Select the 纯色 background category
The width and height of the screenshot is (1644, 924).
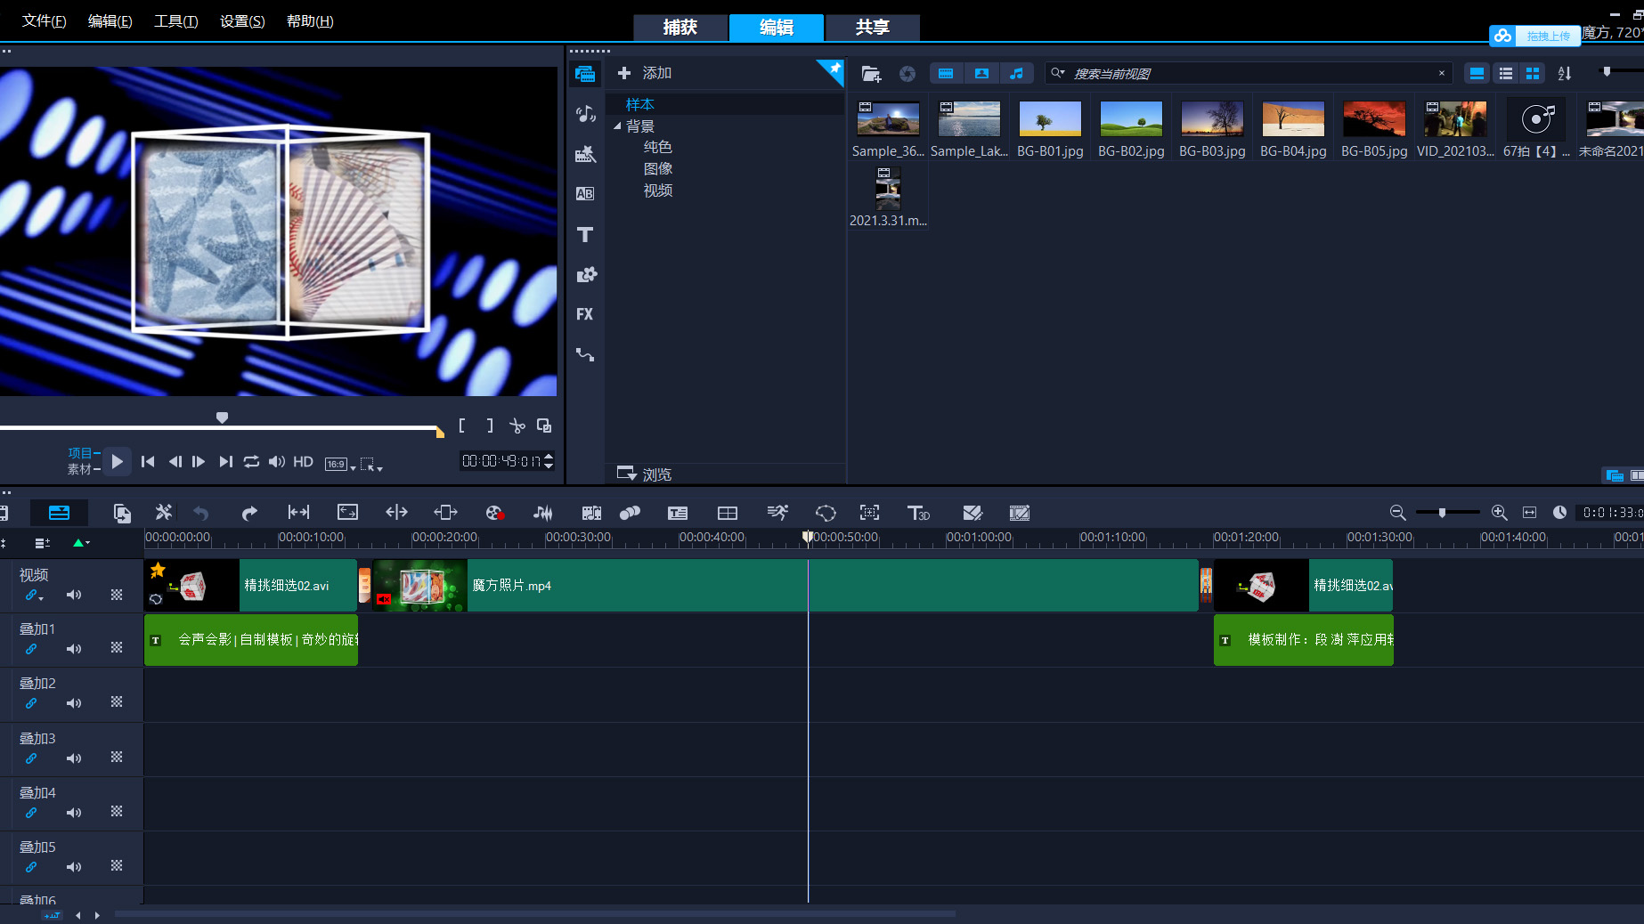658,147
